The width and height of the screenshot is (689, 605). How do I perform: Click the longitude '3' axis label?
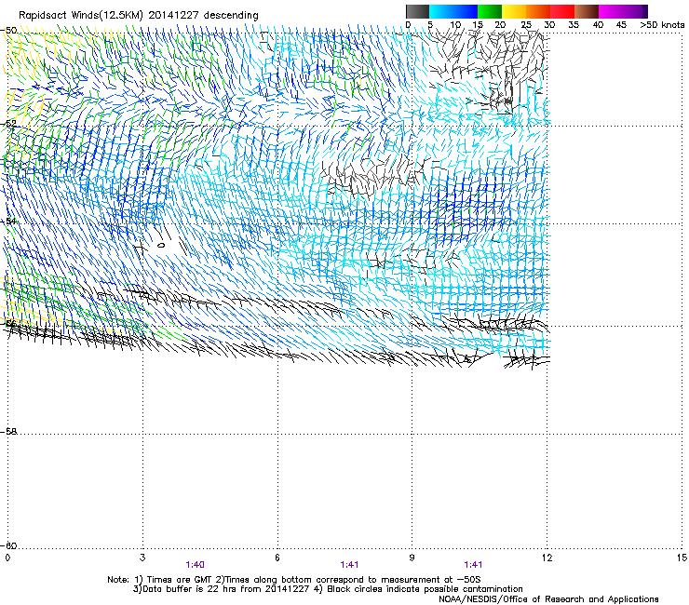(142, 558)
